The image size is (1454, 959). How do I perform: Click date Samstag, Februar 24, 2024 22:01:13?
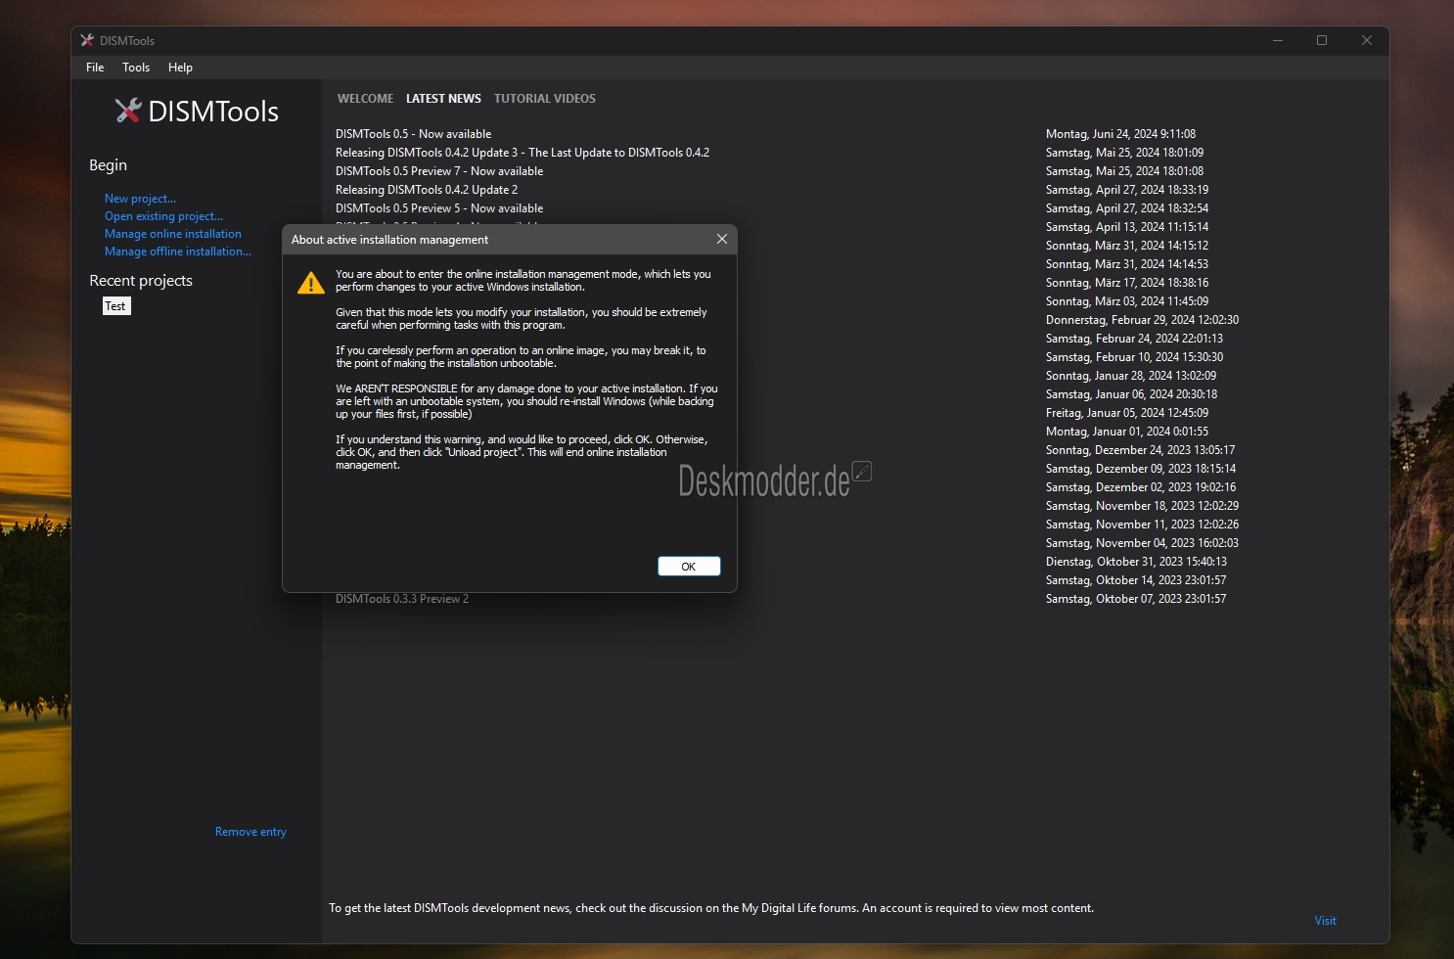click(1134, 339)
